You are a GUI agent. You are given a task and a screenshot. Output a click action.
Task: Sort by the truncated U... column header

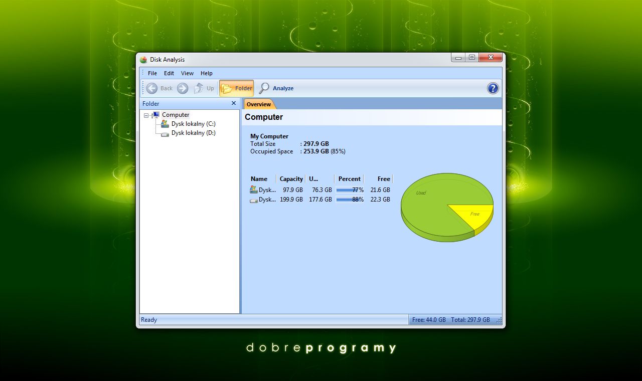pyautogui.click(x=319, y=179)
